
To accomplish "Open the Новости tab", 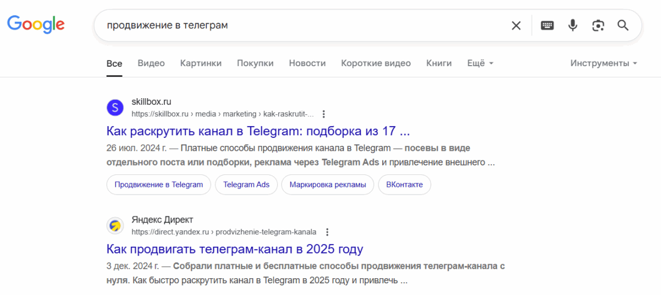I will 307,63.
